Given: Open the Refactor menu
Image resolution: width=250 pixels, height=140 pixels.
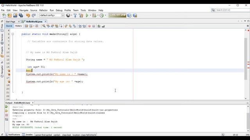Looking at the screenshot, I should (x=43, y=10).
